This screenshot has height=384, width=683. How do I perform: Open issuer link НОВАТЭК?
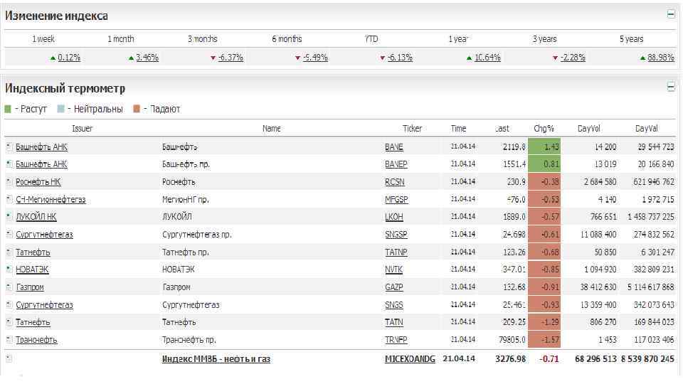32,270
